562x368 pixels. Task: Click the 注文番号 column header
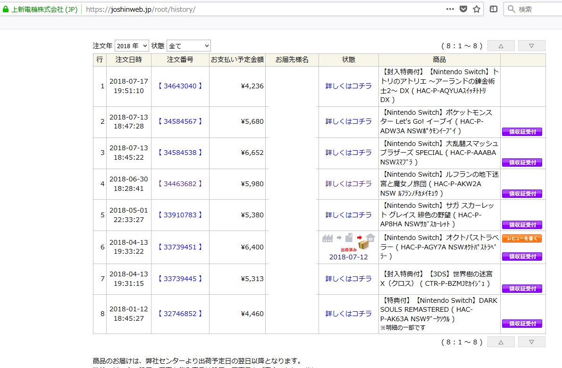tap(180, 60)
